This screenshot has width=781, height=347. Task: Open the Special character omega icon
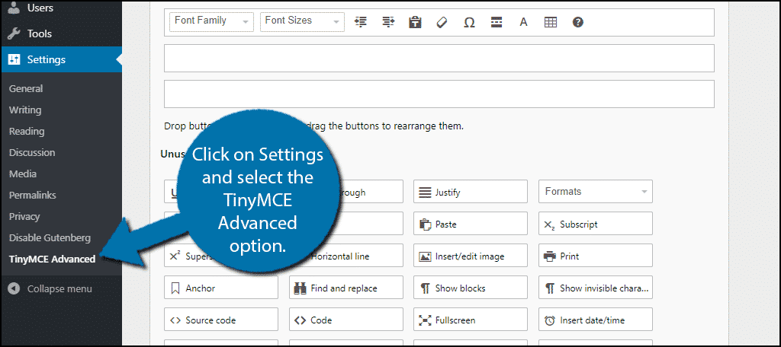[469, 22]
